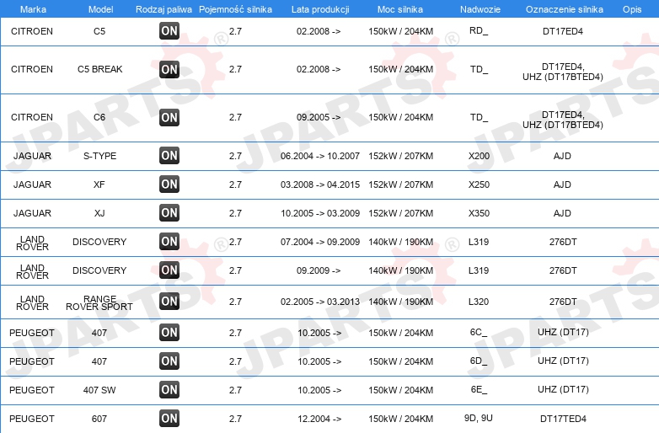The image size is (659, 433).
Task: Click production date 02.2005 -> 03.2013
Action: [320, 302]
